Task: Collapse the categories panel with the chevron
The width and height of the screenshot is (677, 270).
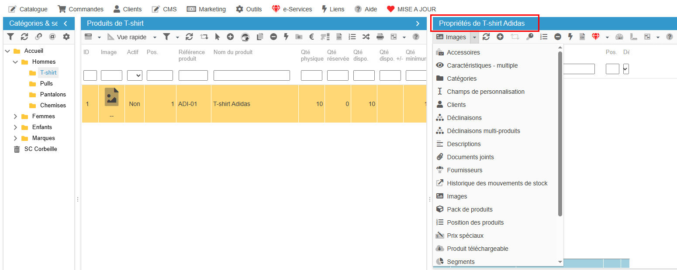Action: coord(66,24)
